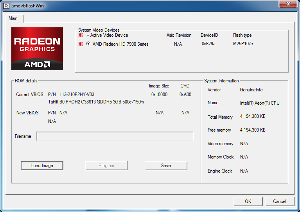Screen dimensions: 300x212
Task: Click the Image Size value 0x10000
Action: click(159, 94)
